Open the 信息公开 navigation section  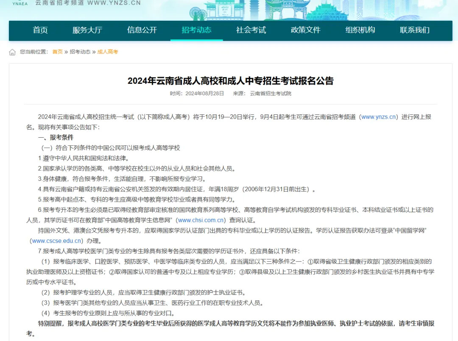point(142,30)
